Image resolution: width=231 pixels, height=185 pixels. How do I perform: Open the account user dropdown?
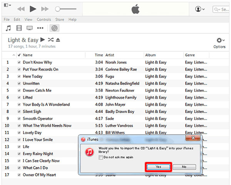[x=200, y=9]
